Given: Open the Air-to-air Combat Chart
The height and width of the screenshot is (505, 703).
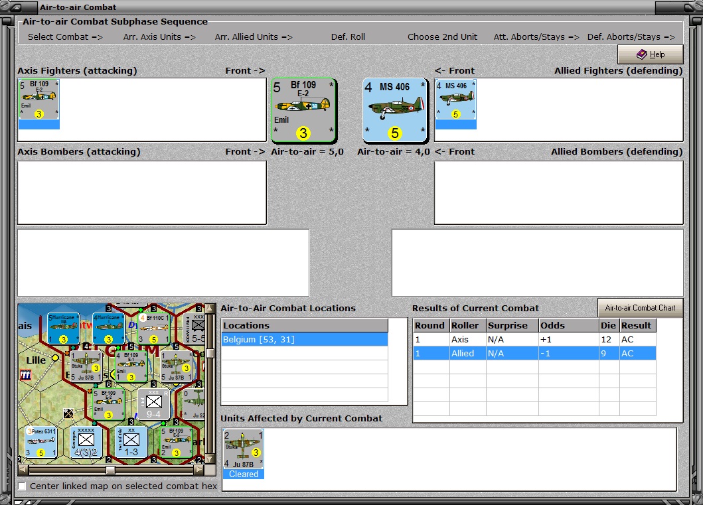Looking at the screenshot, I should pos(640,308).
